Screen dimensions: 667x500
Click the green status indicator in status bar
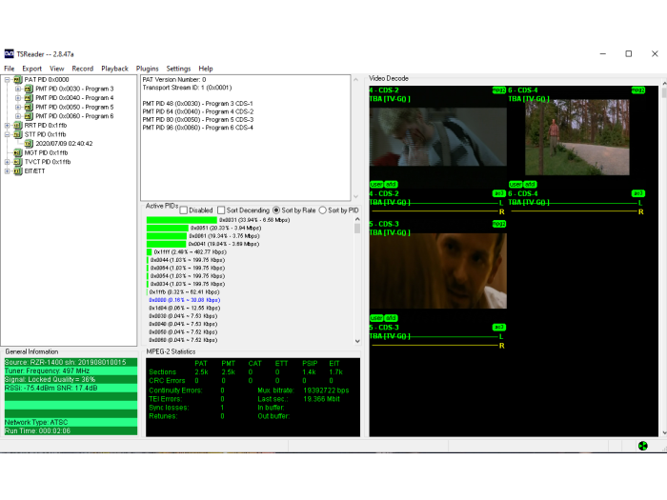(x=643, y=446)
